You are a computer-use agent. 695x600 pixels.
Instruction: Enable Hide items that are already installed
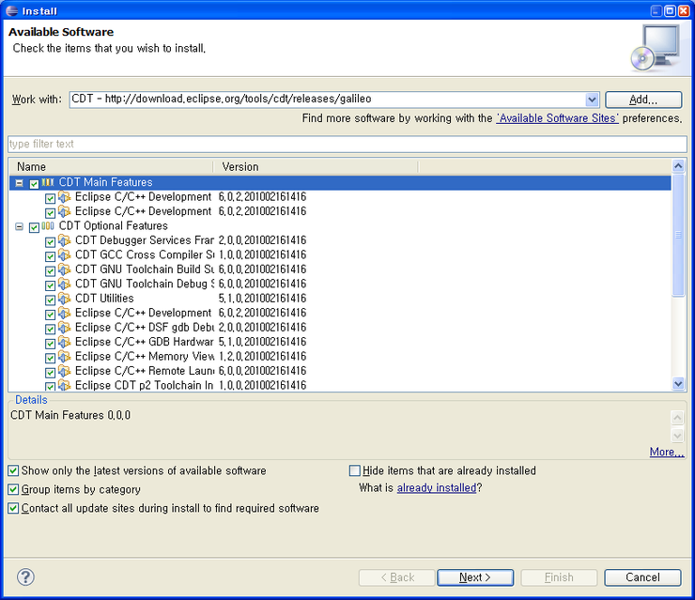coord(355,470)
